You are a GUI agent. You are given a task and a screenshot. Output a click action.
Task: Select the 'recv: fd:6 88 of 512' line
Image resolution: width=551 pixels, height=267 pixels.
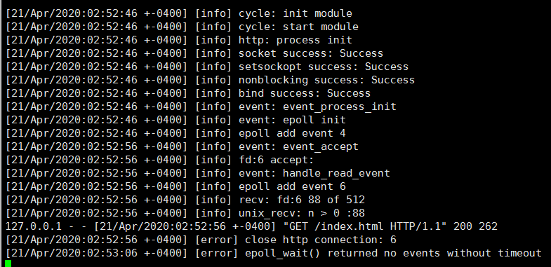coord(302,200)
